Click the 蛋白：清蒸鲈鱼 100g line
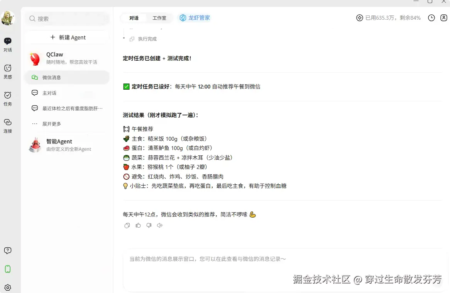The image size is (450, 293). tap(167, 148)
